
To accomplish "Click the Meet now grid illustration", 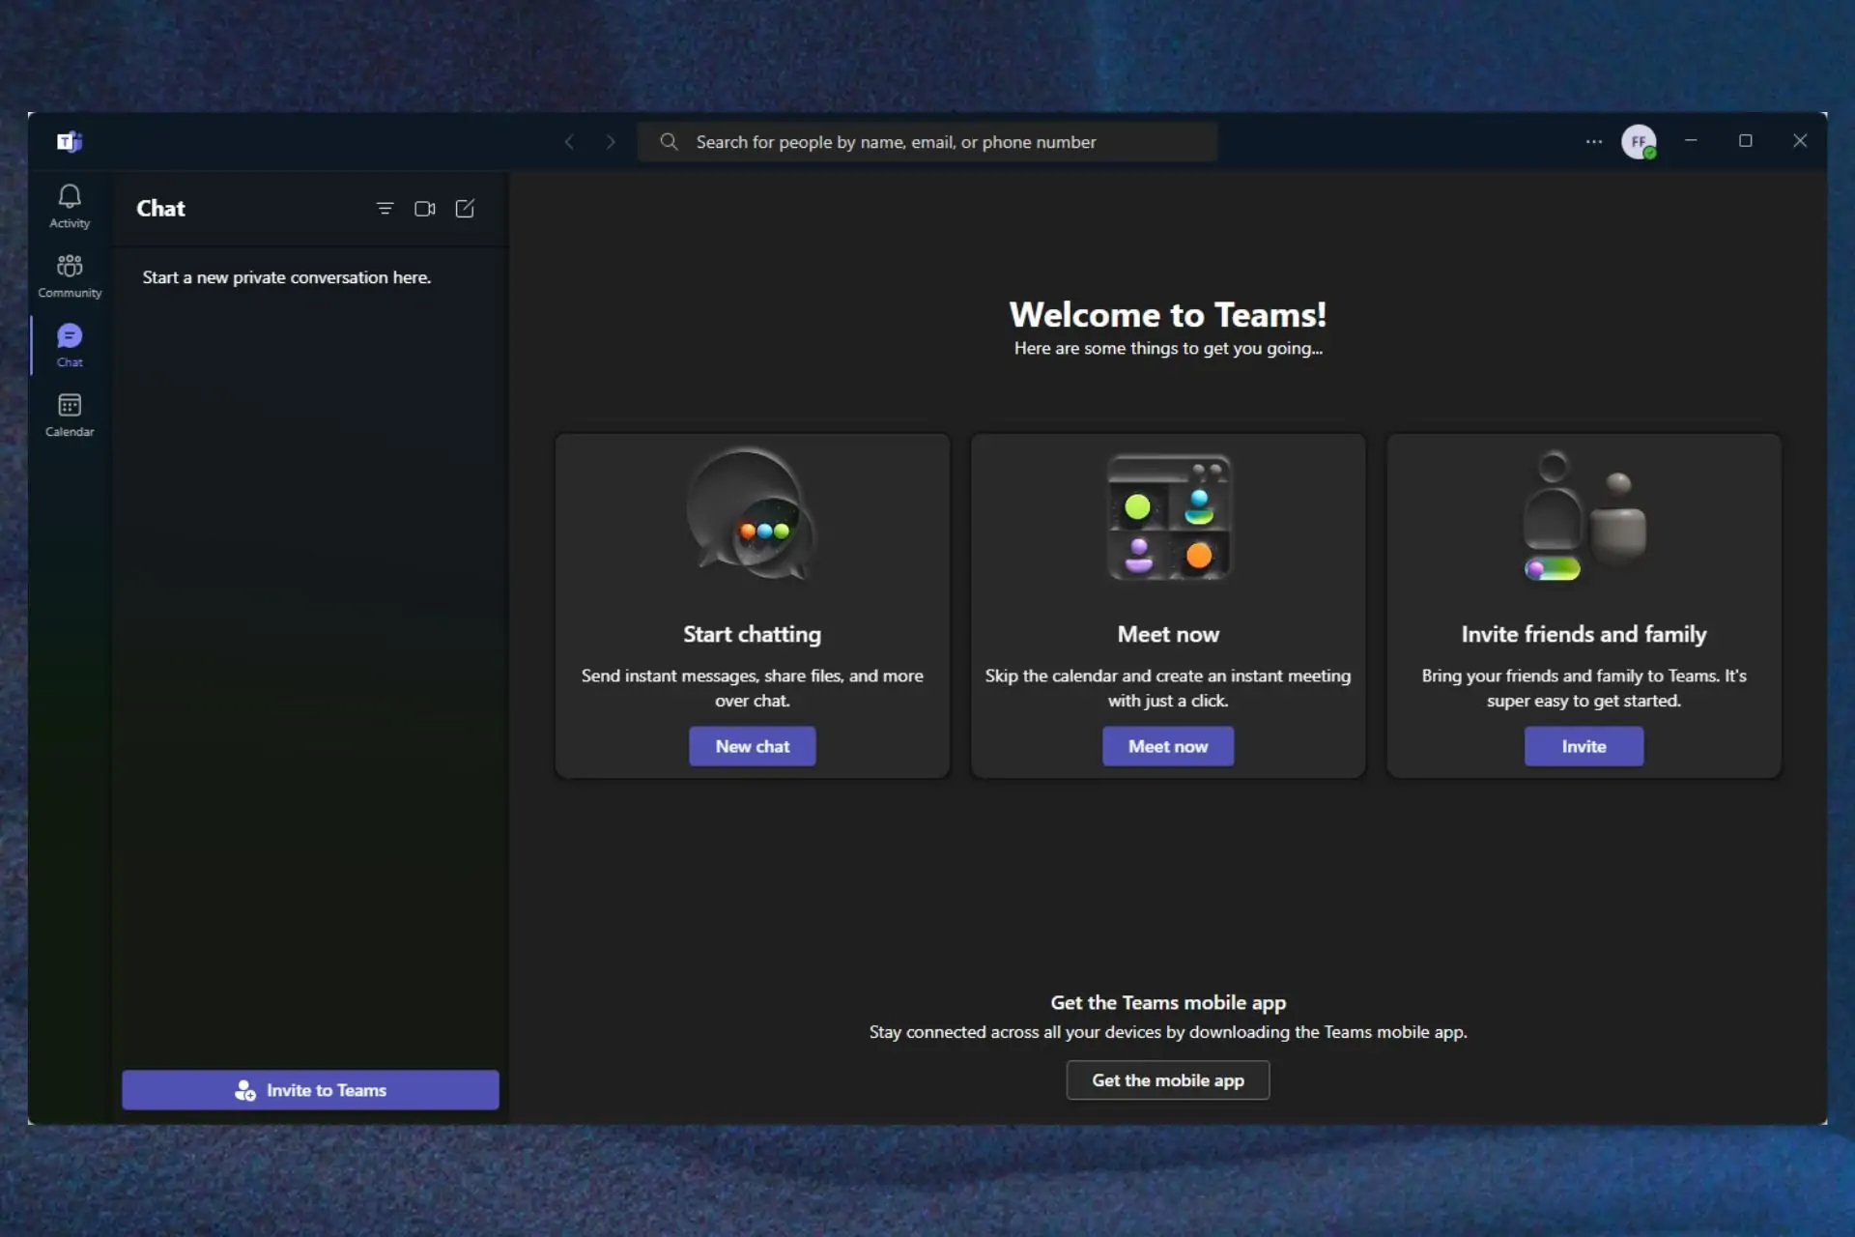I will [1169, 517].
